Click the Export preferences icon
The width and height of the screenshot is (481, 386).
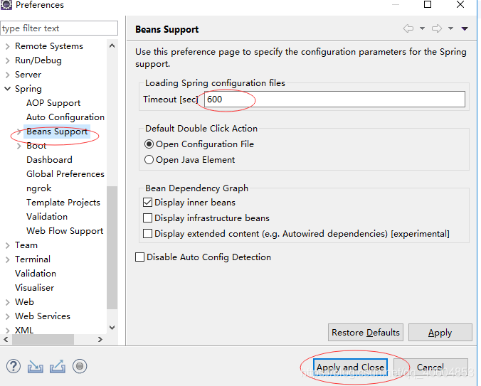[x=58, y=366]
